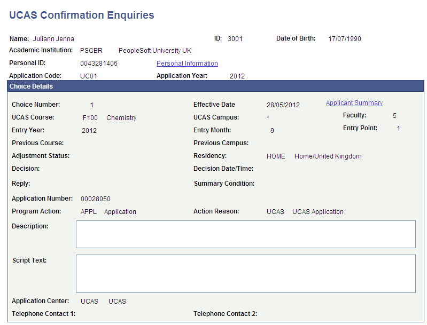Click the academic institution code PSGBR

(91, 51)
